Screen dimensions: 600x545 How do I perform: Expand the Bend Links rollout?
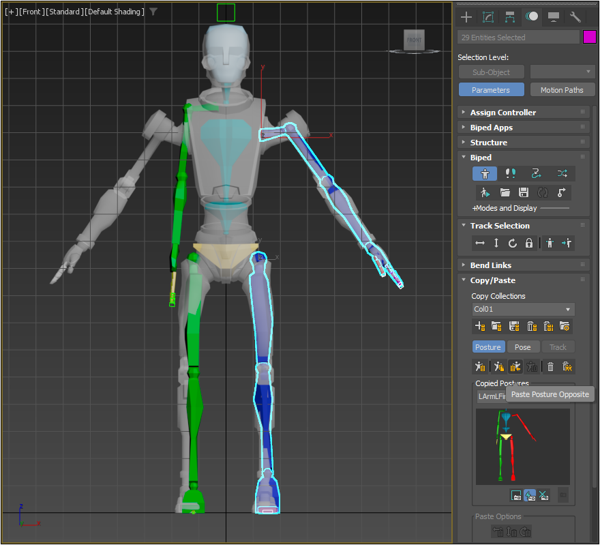490,265
